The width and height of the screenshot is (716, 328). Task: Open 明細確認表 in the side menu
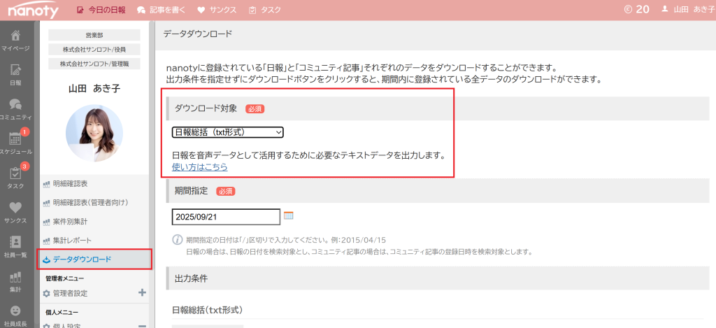click(70, 184)
